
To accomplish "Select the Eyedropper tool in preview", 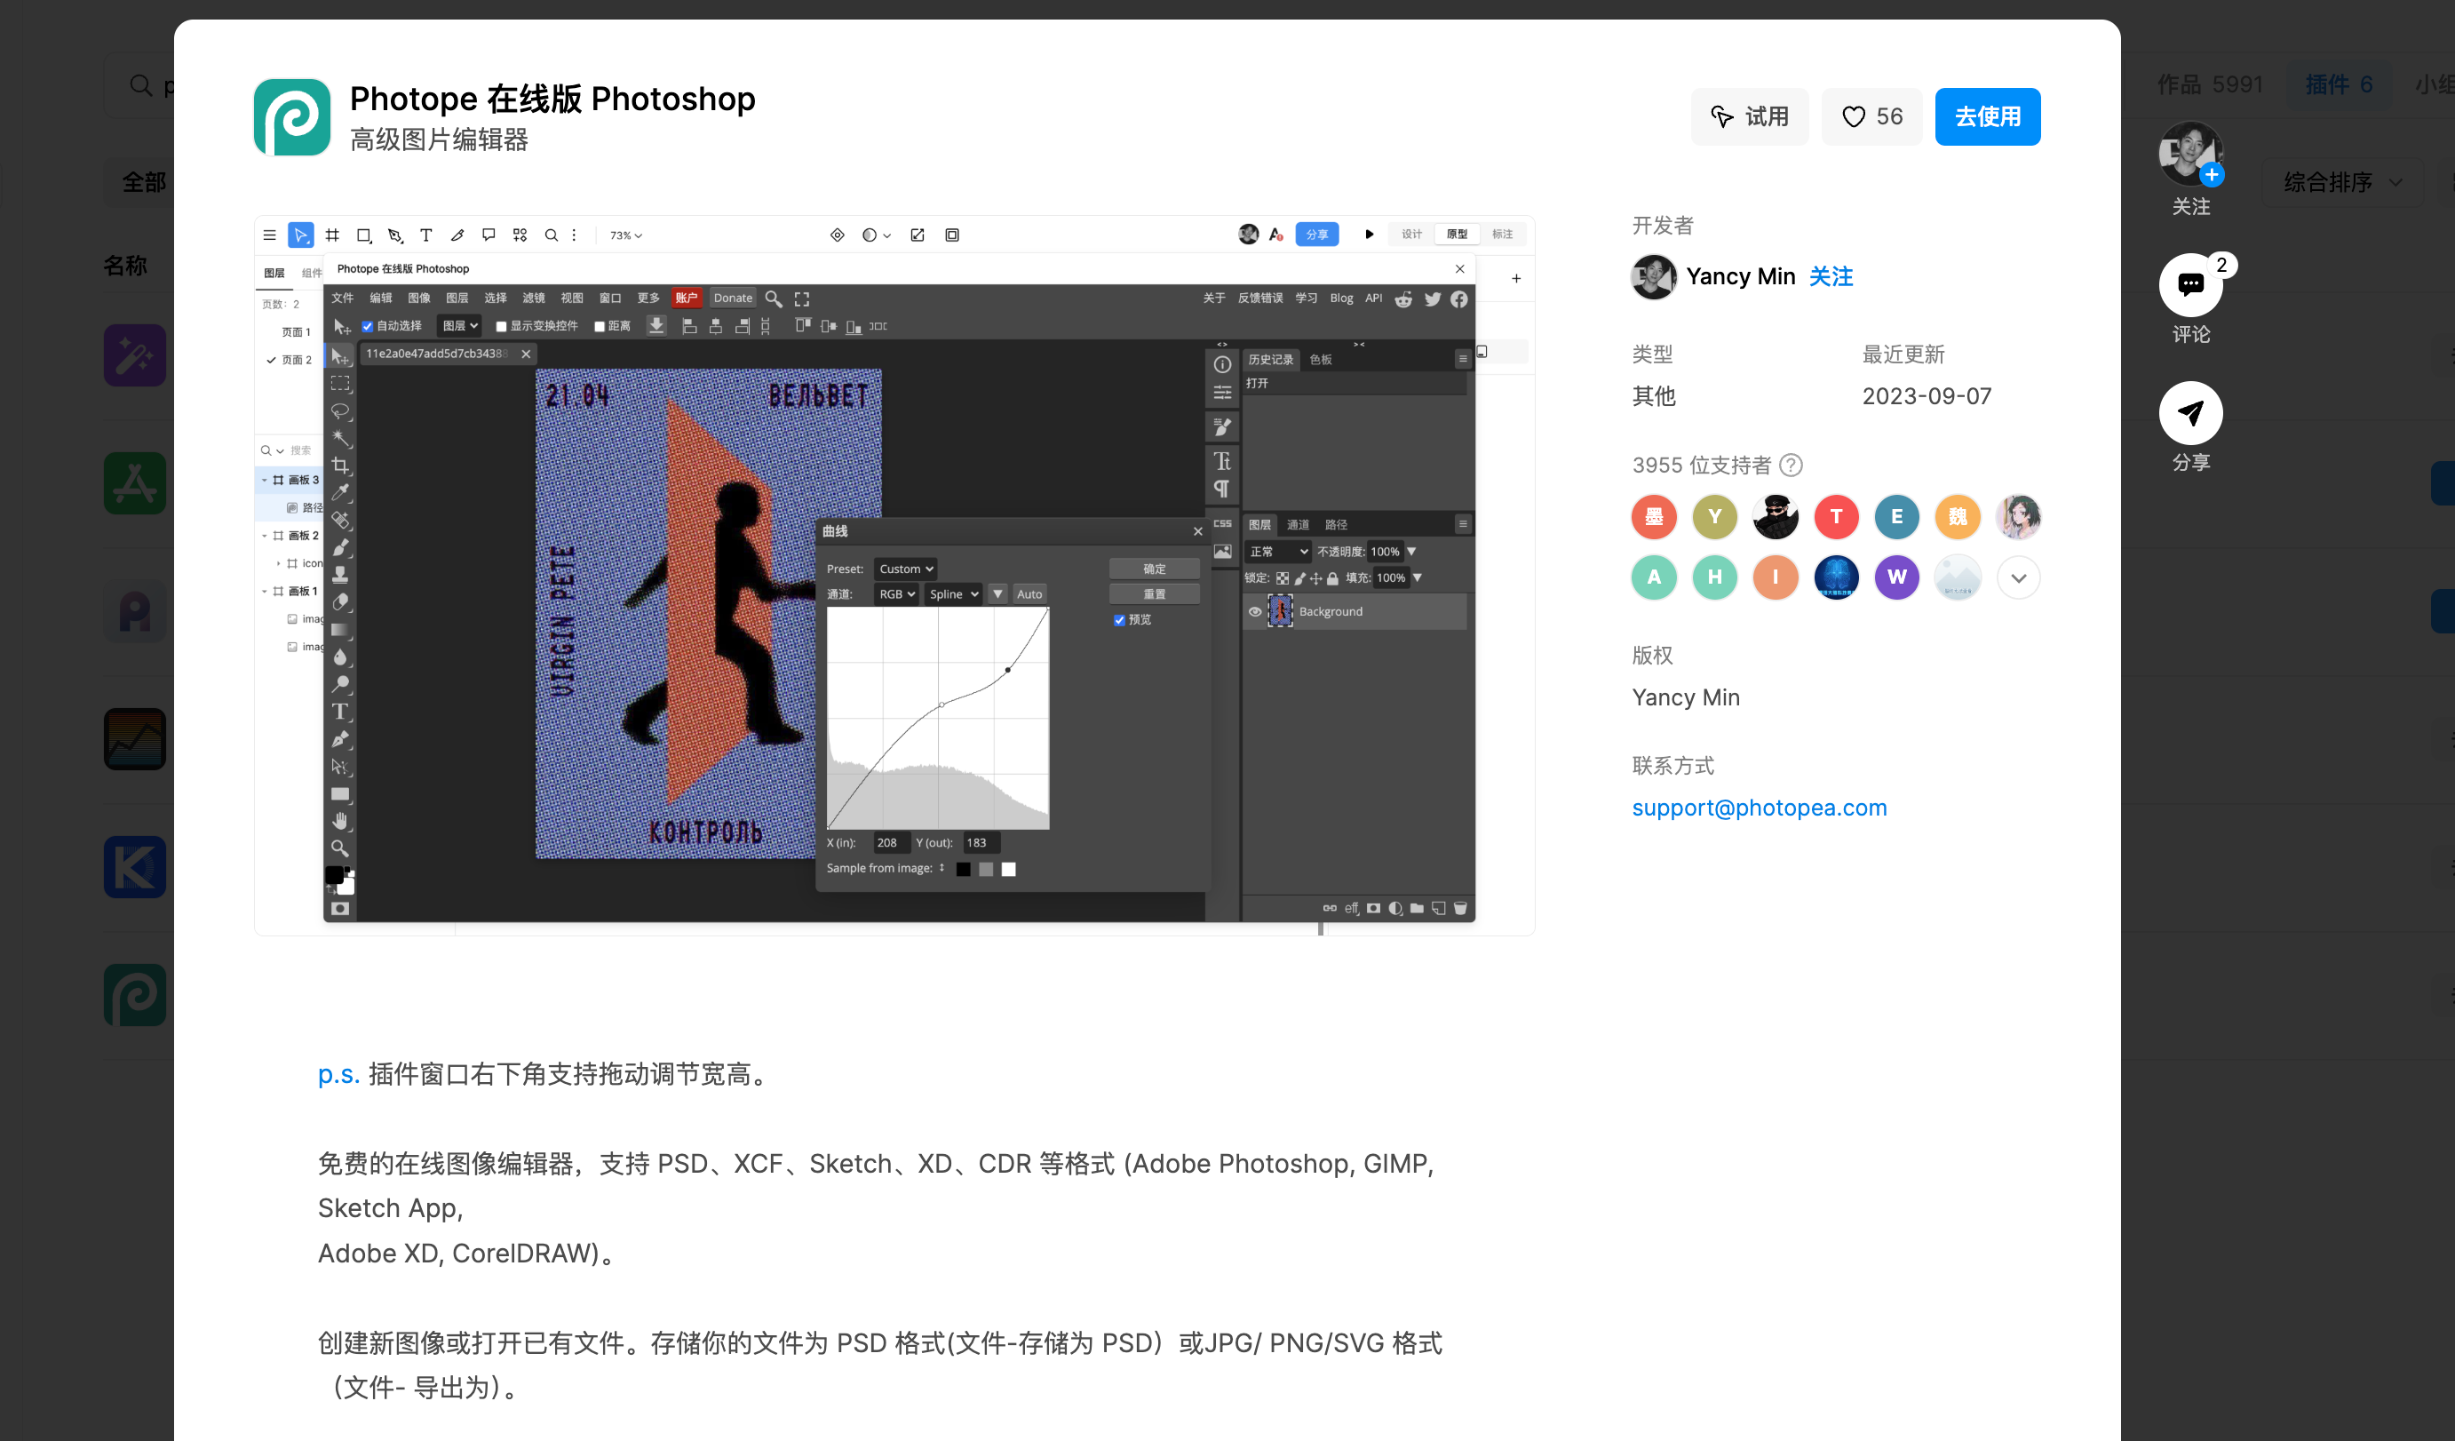I will [x=340, y=493].
